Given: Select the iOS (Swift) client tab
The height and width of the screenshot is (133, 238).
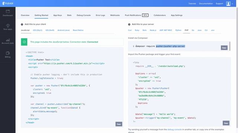Looking at the screenshot, I should tap(50, 30).
